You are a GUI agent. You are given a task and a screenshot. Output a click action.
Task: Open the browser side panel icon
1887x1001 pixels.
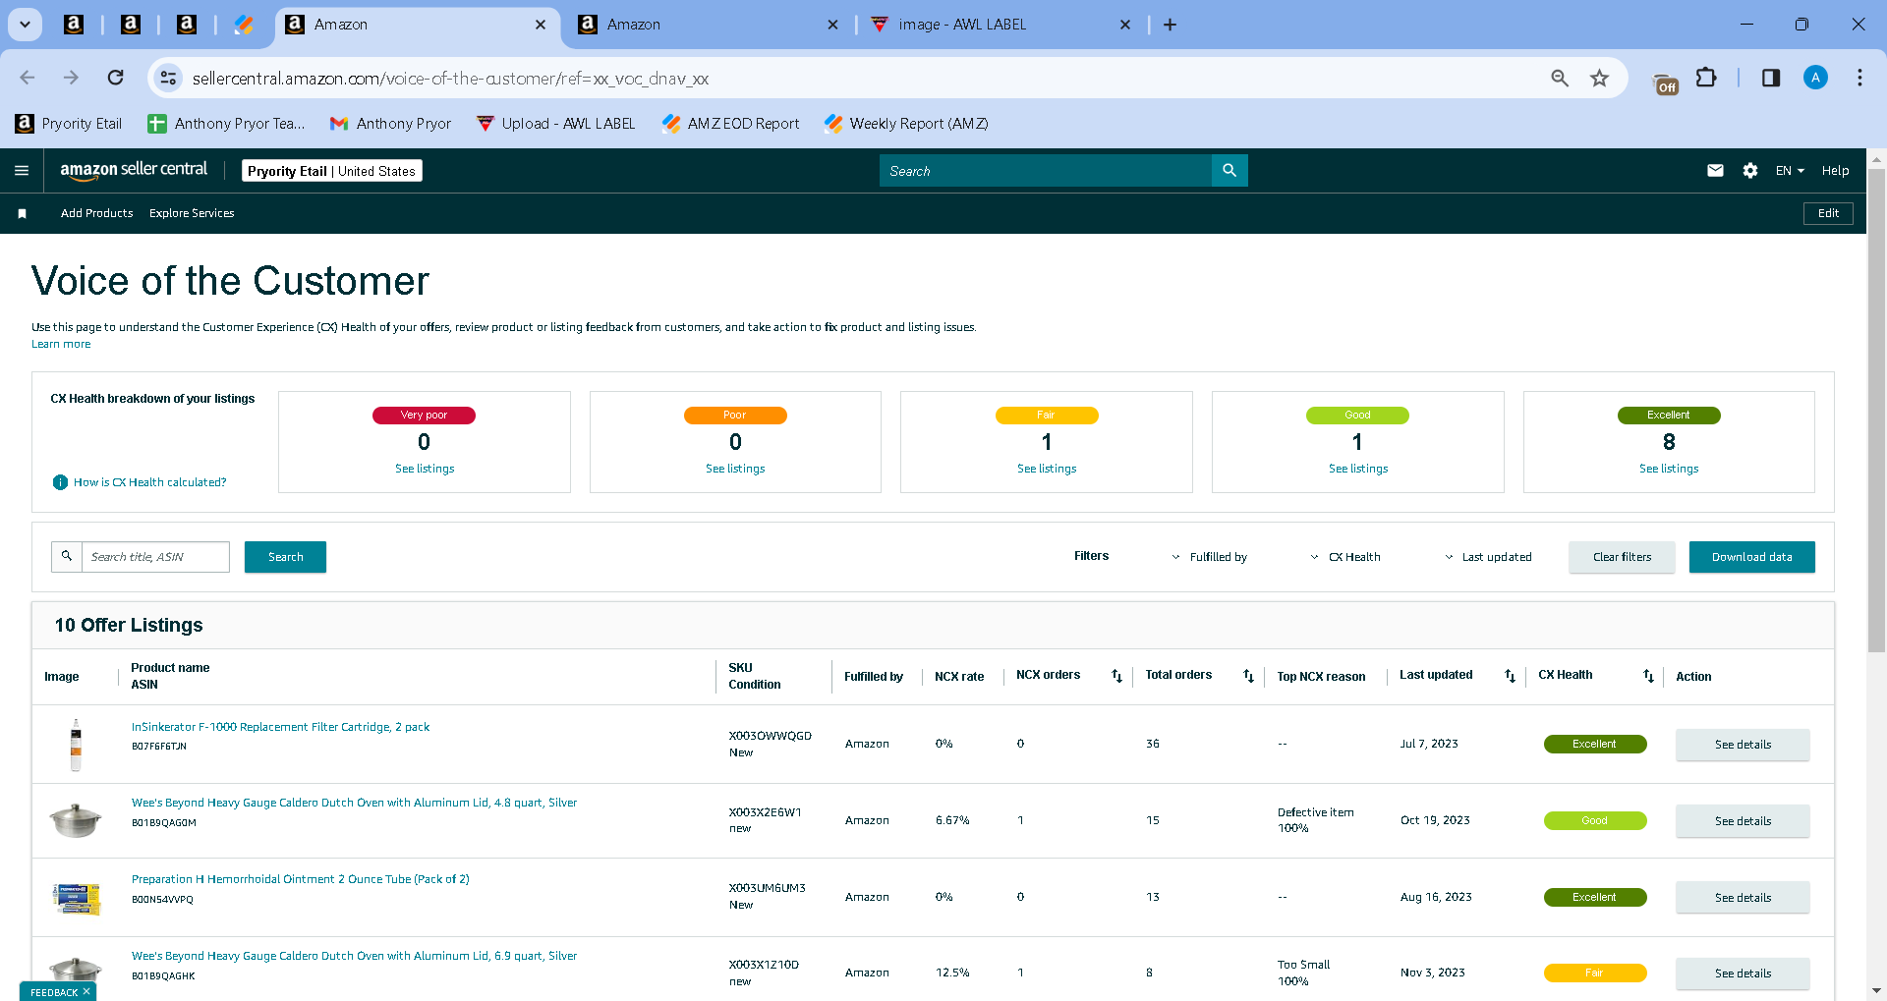pyautogui.click(x=1770, y=78)
